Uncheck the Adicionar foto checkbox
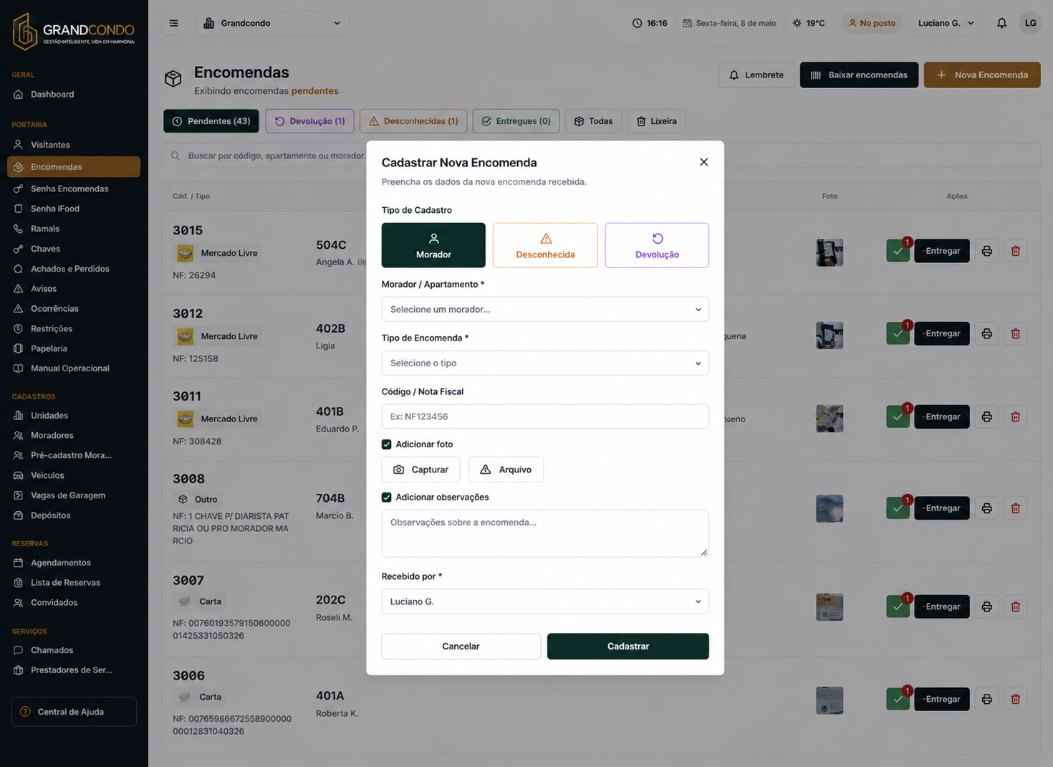The width and height of the screenshot is (1053, 767). click(386, 444)
